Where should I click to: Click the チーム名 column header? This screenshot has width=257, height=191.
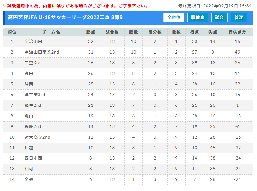pyautogui.click(x=51, y=32)
